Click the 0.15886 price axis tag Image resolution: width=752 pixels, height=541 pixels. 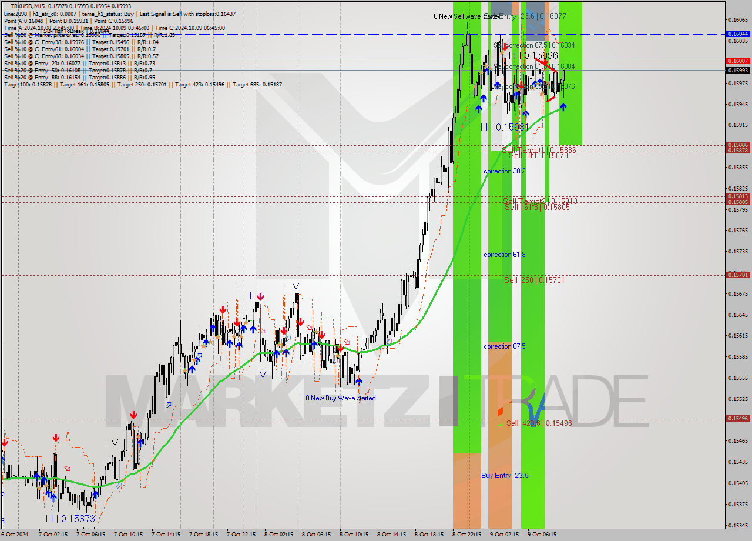[738, 145]
